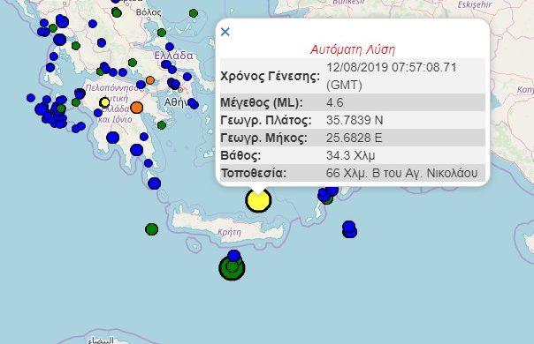Click the small yellow marker in western Peloponnese
This screenshot has width=534, height=344.
click(104, 102)
